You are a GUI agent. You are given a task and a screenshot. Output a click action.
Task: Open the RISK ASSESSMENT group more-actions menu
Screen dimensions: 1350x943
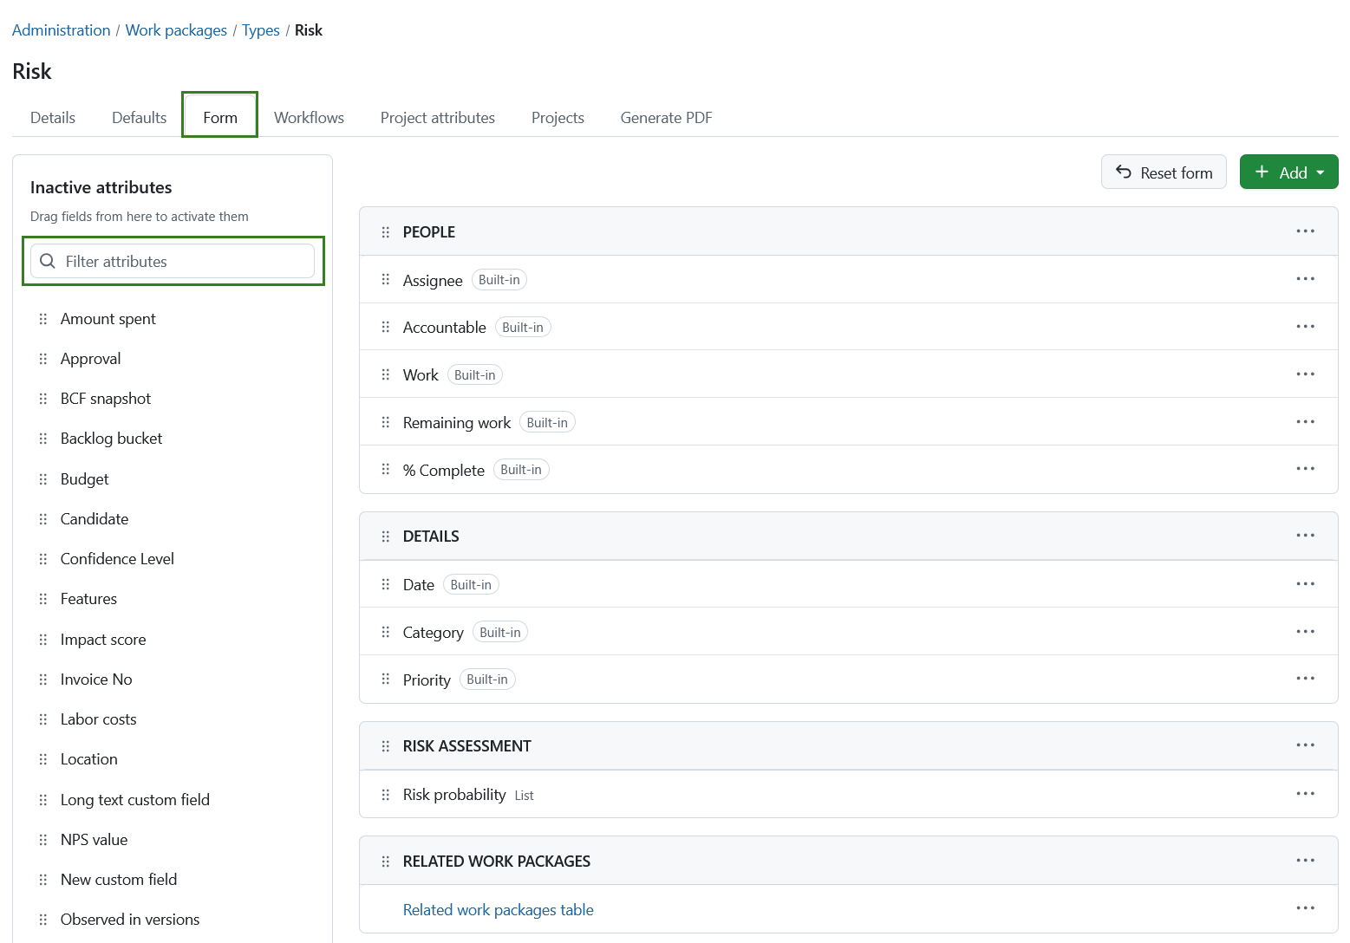tap(1305, 745)
